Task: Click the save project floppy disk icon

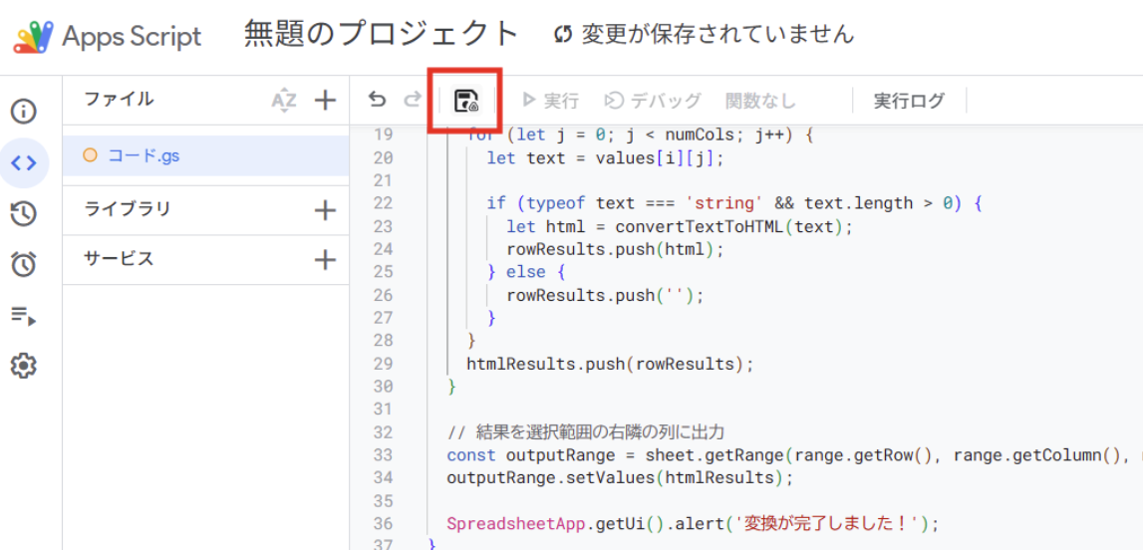Action: (x=465, y=101)
